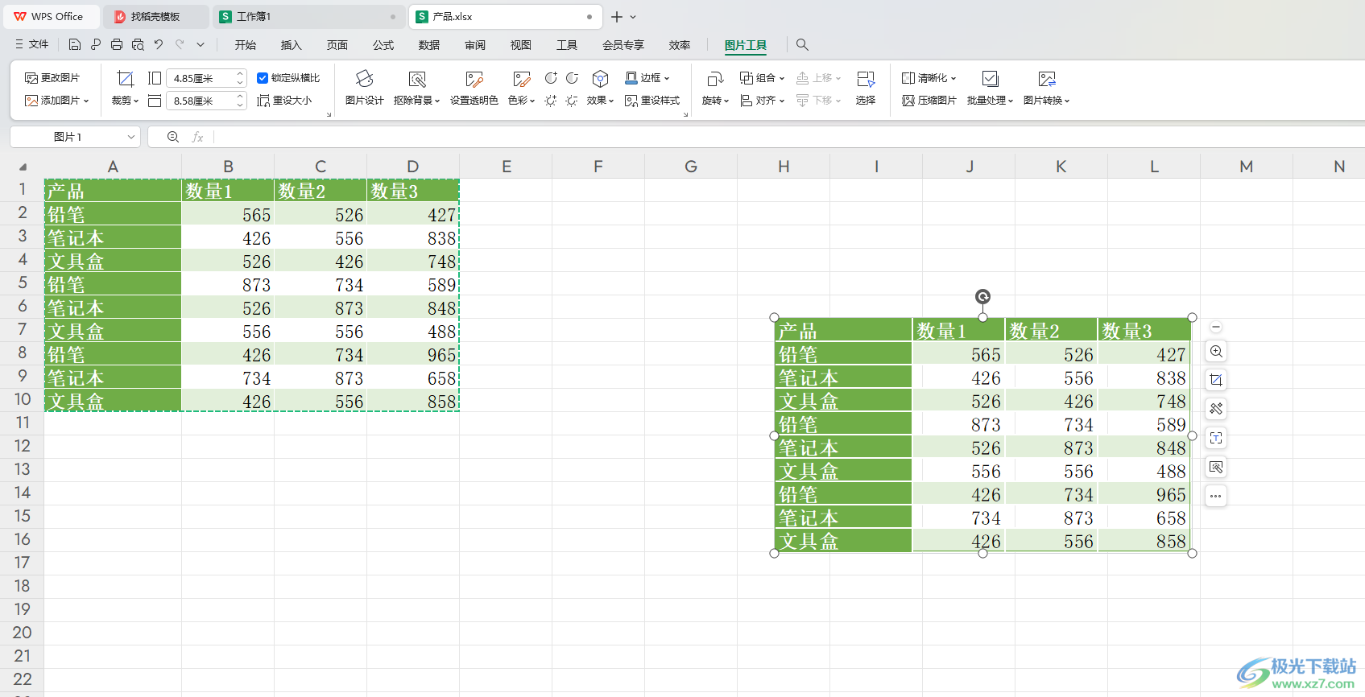The image size is (1365, 697).
Task: Decrease contrast with the half-circle minus icon
Action: pos(572,78)
